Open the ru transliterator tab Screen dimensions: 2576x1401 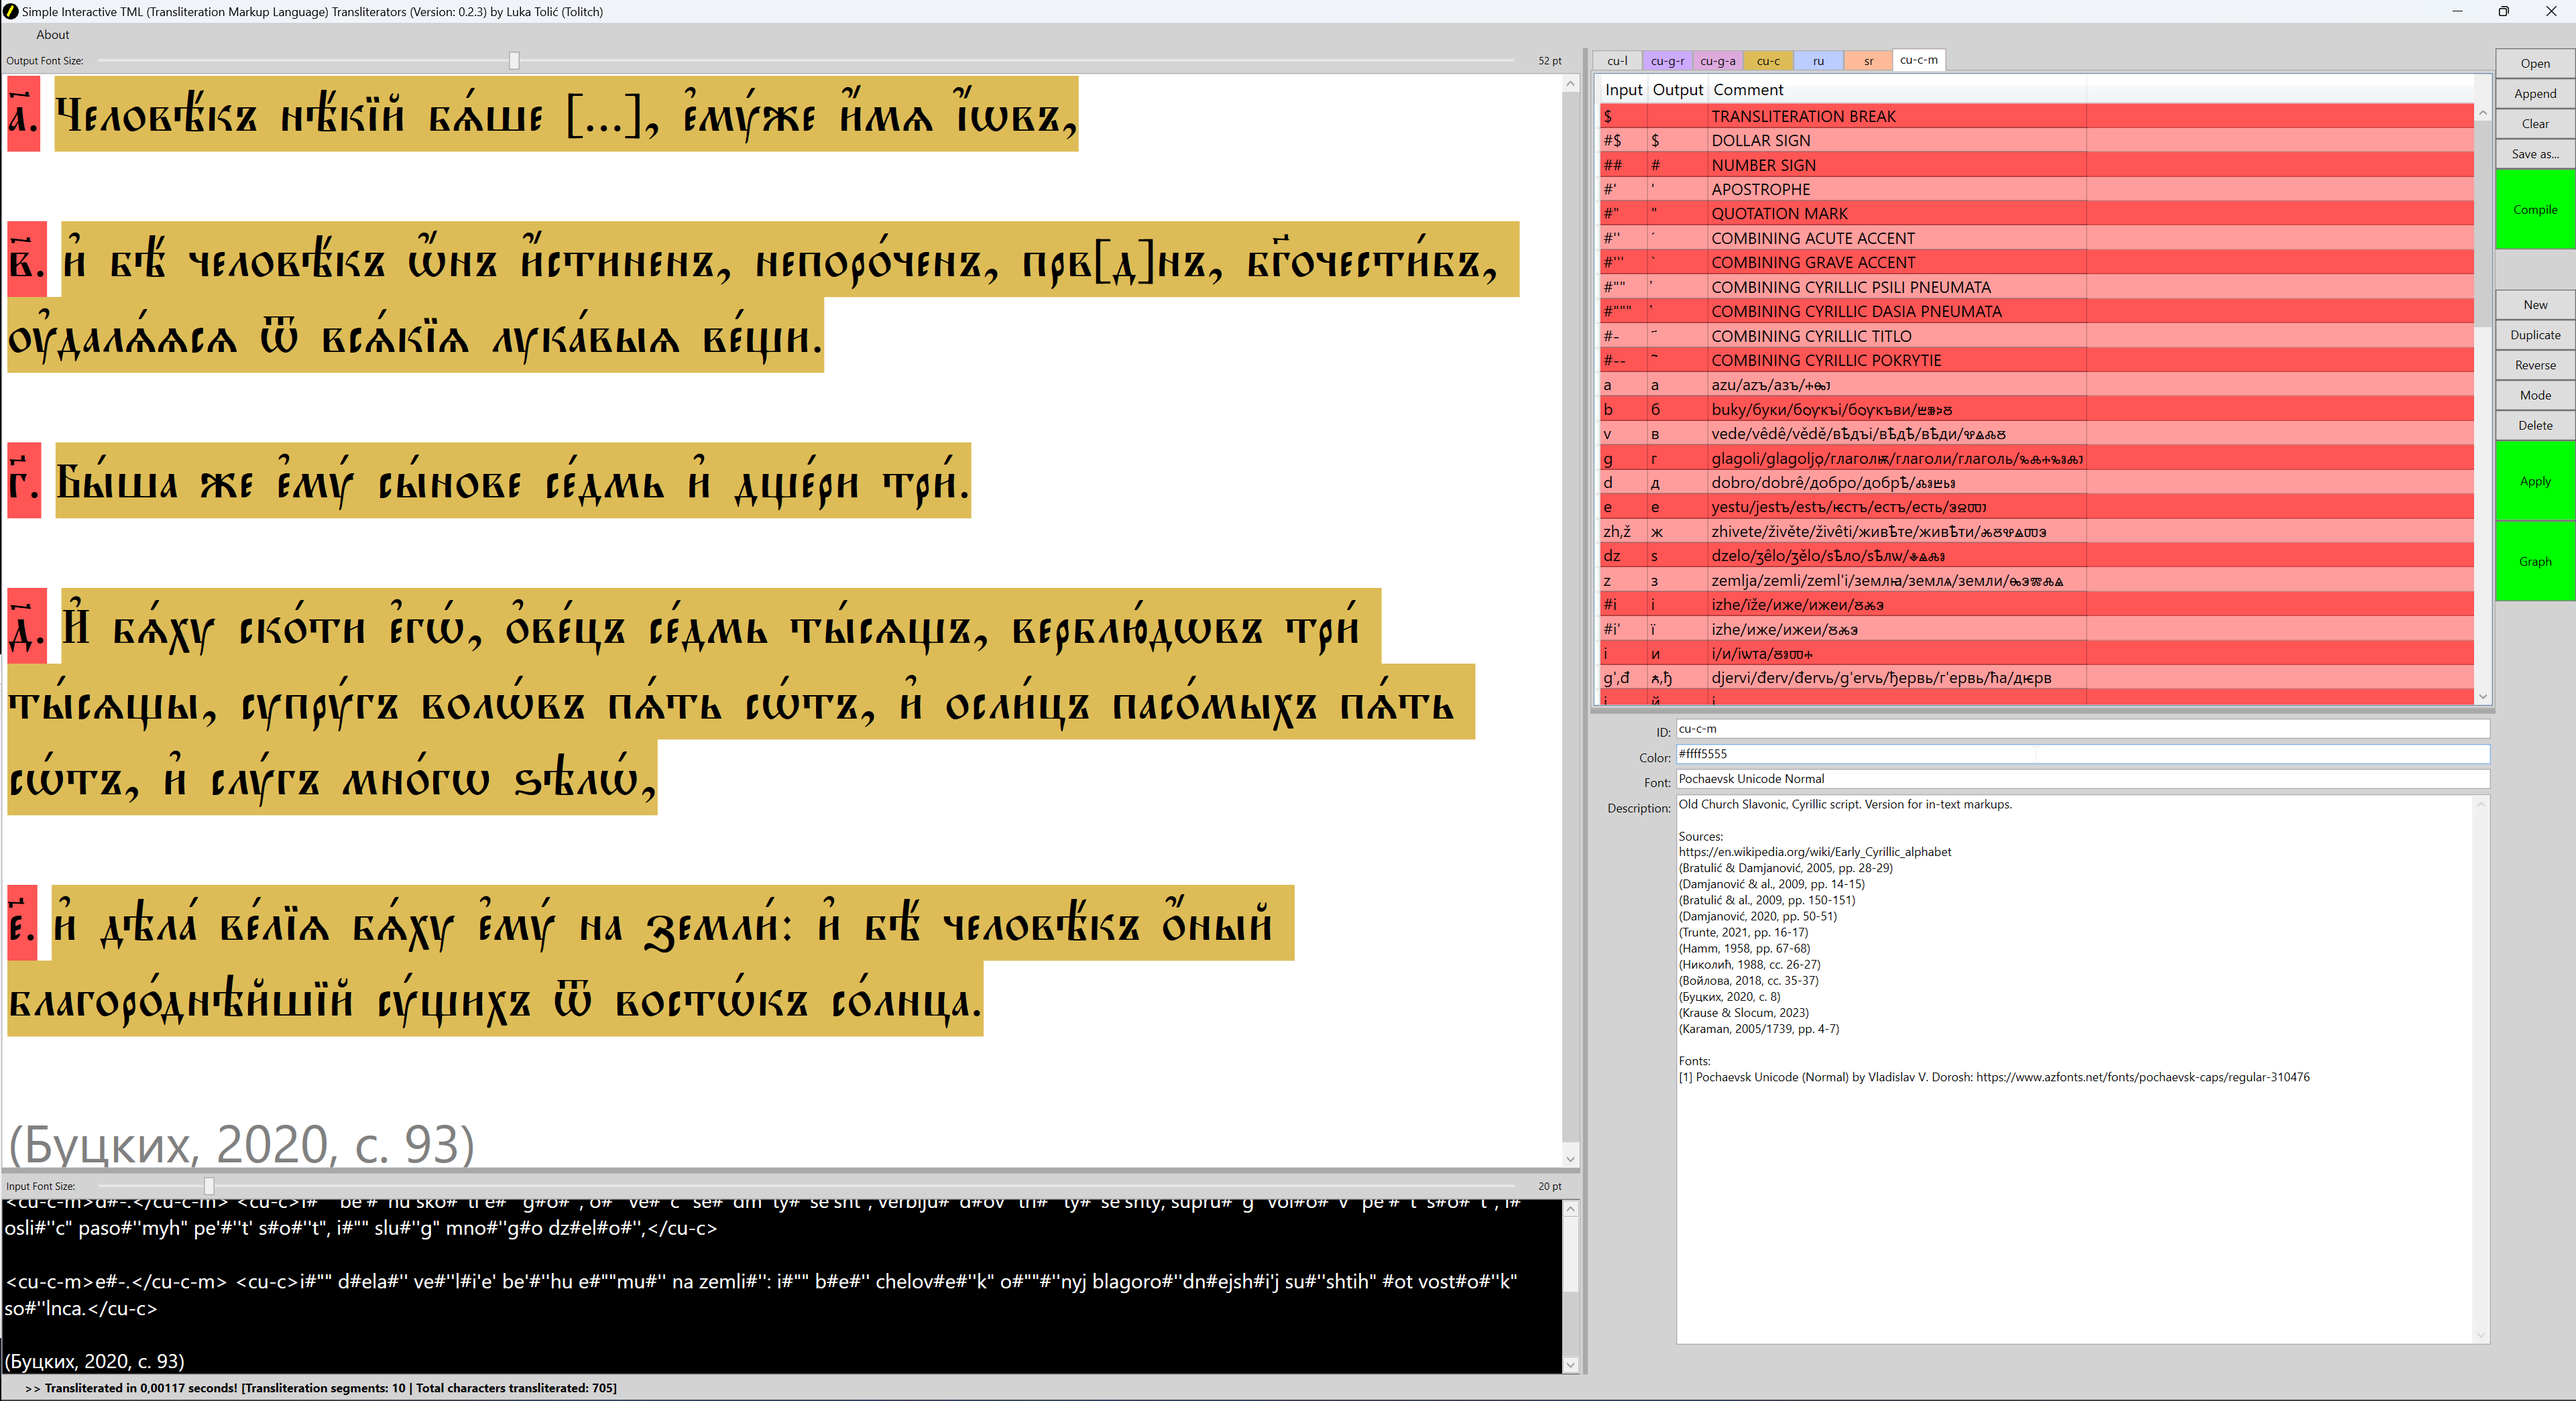pyautogui.click(x=1818, y=61)
